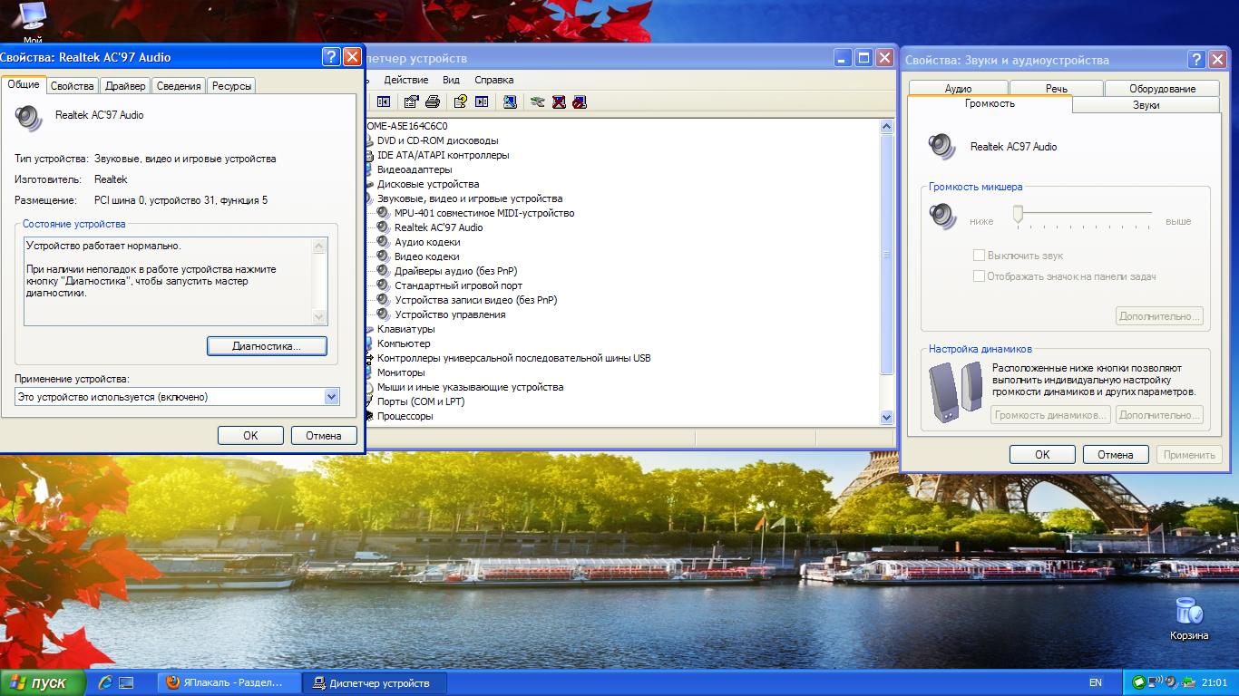
Task: Click Диспетчер устройств taskbar button
Action: [x=374, y=682]
